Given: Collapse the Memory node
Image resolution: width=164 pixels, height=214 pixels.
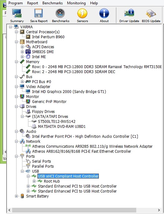Looking at the screenshot, I should (x=16, y=62).
